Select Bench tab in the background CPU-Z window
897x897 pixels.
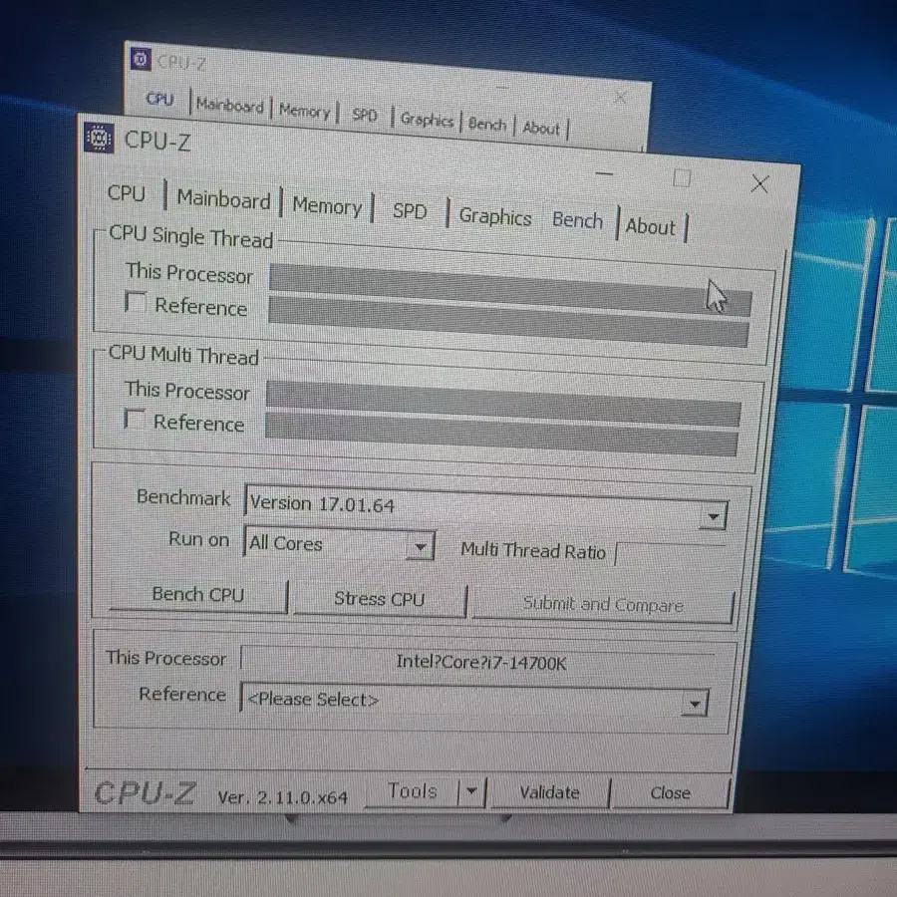tap(487, 125)
